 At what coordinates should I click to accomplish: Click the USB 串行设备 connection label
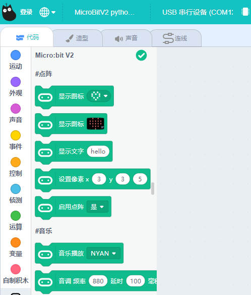tap(198, 12)
